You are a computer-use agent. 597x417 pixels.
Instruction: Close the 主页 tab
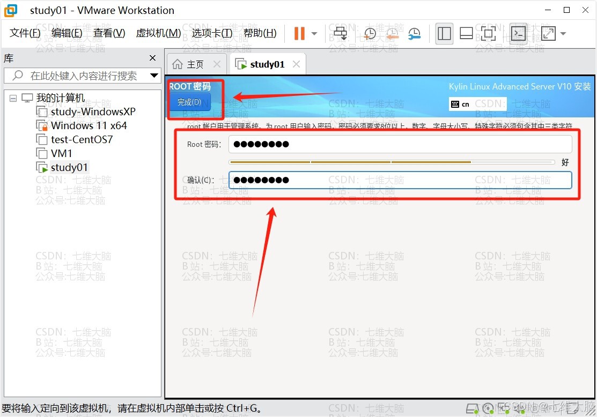pyautogui.click(x=217, y=64)
